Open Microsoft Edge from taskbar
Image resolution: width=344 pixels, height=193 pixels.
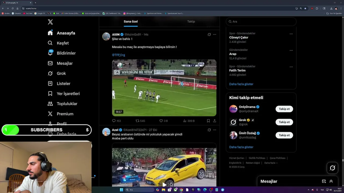[205, 190]
